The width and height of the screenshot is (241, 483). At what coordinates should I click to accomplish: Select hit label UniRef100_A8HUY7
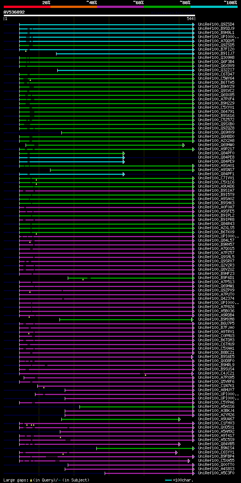click(216, 390)
